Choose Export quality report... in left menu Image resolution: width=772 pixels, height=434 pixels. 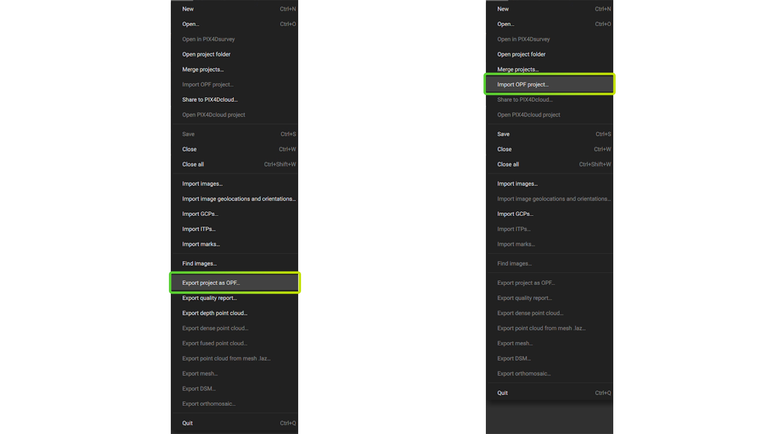tap(234, 298)
